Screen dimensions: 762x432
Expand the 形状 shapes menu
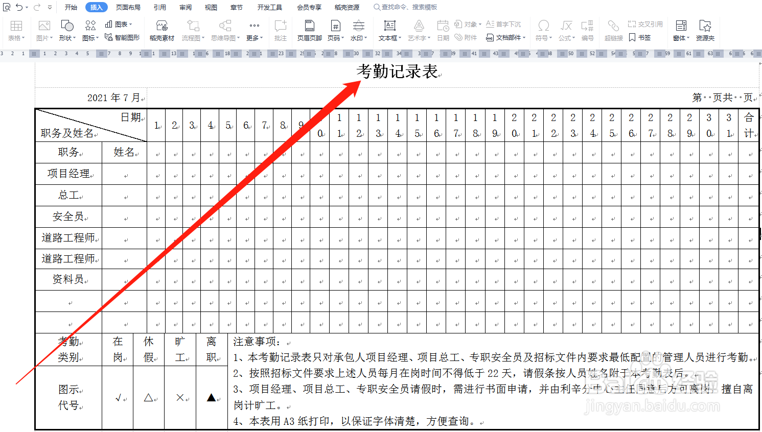tap(67, 31)
